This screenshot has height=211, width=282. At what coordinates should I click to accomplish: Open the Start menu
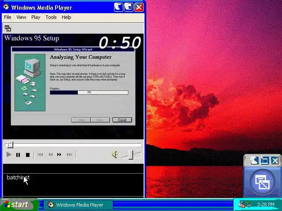click(19, 204)
